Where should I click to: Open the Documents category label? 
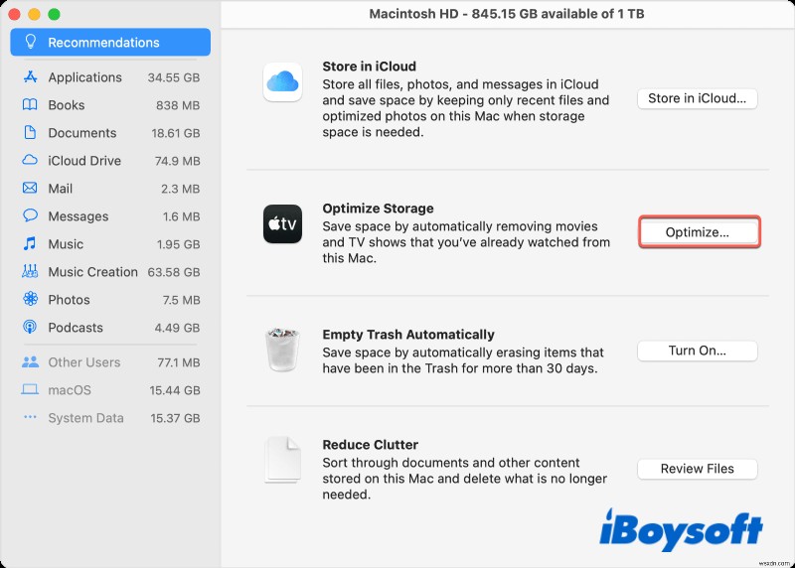[x=82, y=133]
